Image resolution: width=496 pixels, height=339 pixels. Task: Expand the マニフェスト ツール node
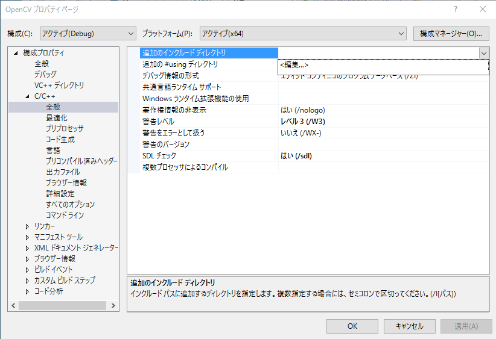point(28,237)
